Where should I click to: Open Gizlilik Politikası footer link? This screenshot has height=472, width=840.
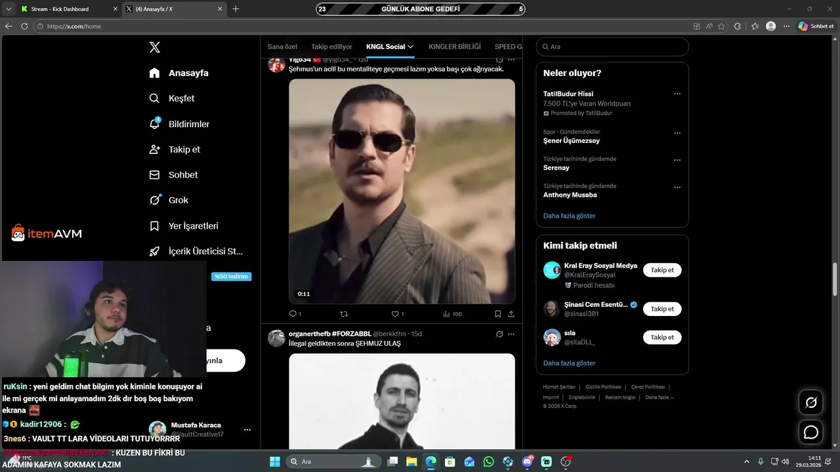(x=603, y=387)
